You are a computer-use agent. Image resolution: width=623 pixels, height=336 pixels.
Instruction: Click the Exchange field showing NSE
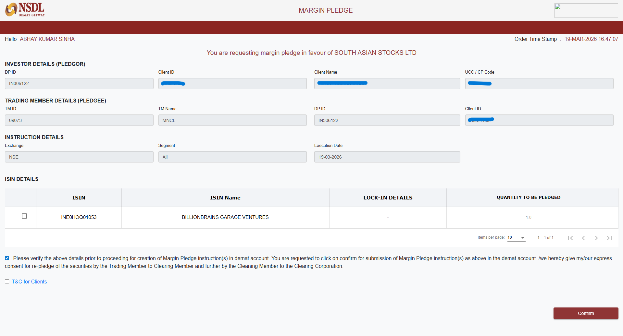79,157
